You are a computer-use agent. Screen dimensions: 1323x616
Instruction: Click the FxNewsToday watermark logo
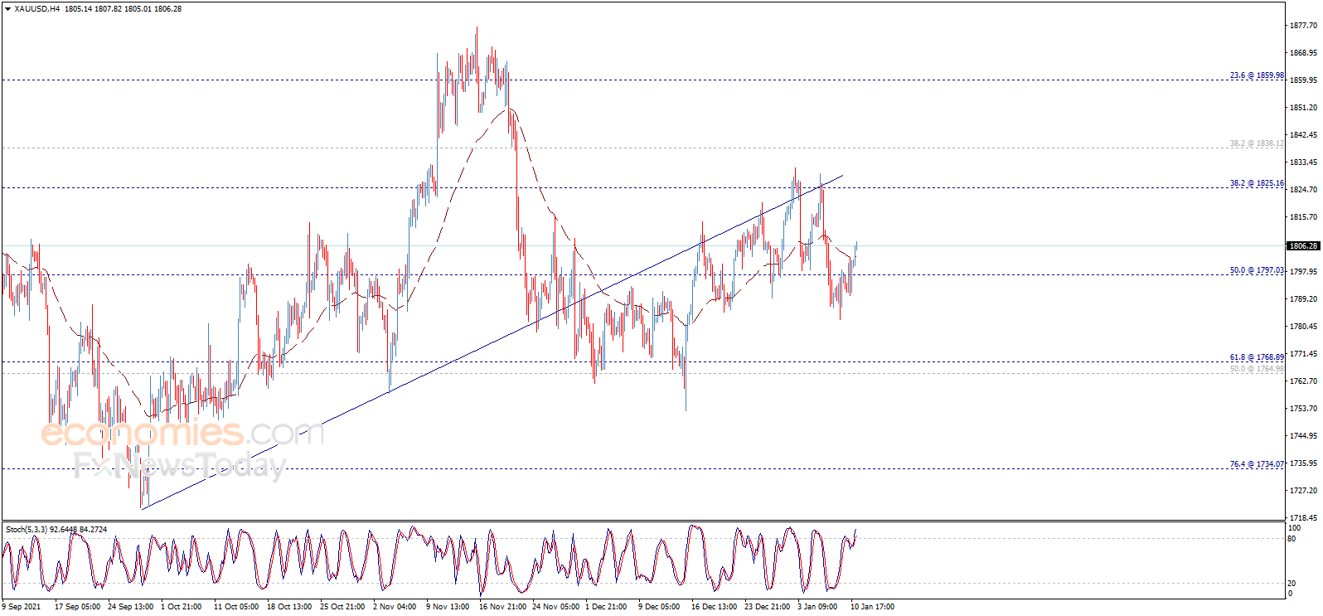coord(179,466)
